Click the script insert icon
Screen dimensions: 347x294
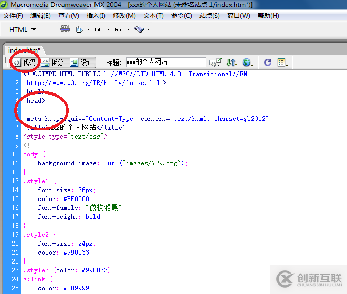coord(139,30)
